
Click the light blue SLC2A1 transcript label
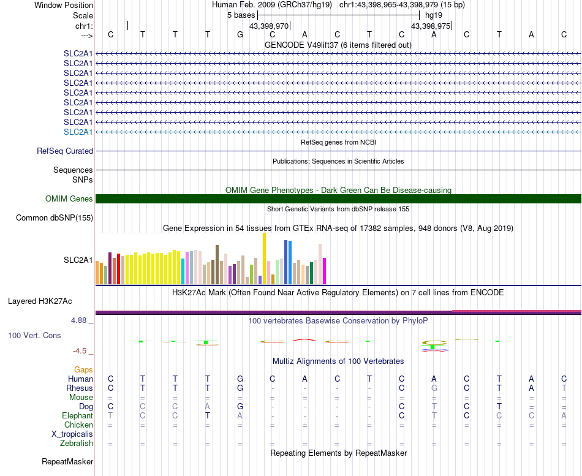point(78,132)
